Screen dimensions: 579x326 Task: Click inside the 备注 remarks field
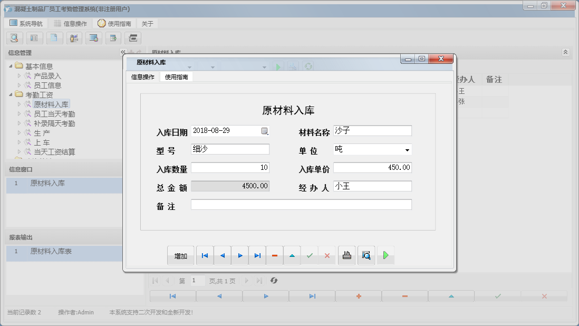[301, 204]
